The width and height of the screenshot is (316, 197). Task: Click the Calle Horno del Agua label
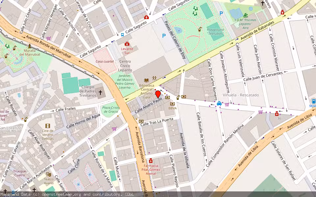point(83,121)
